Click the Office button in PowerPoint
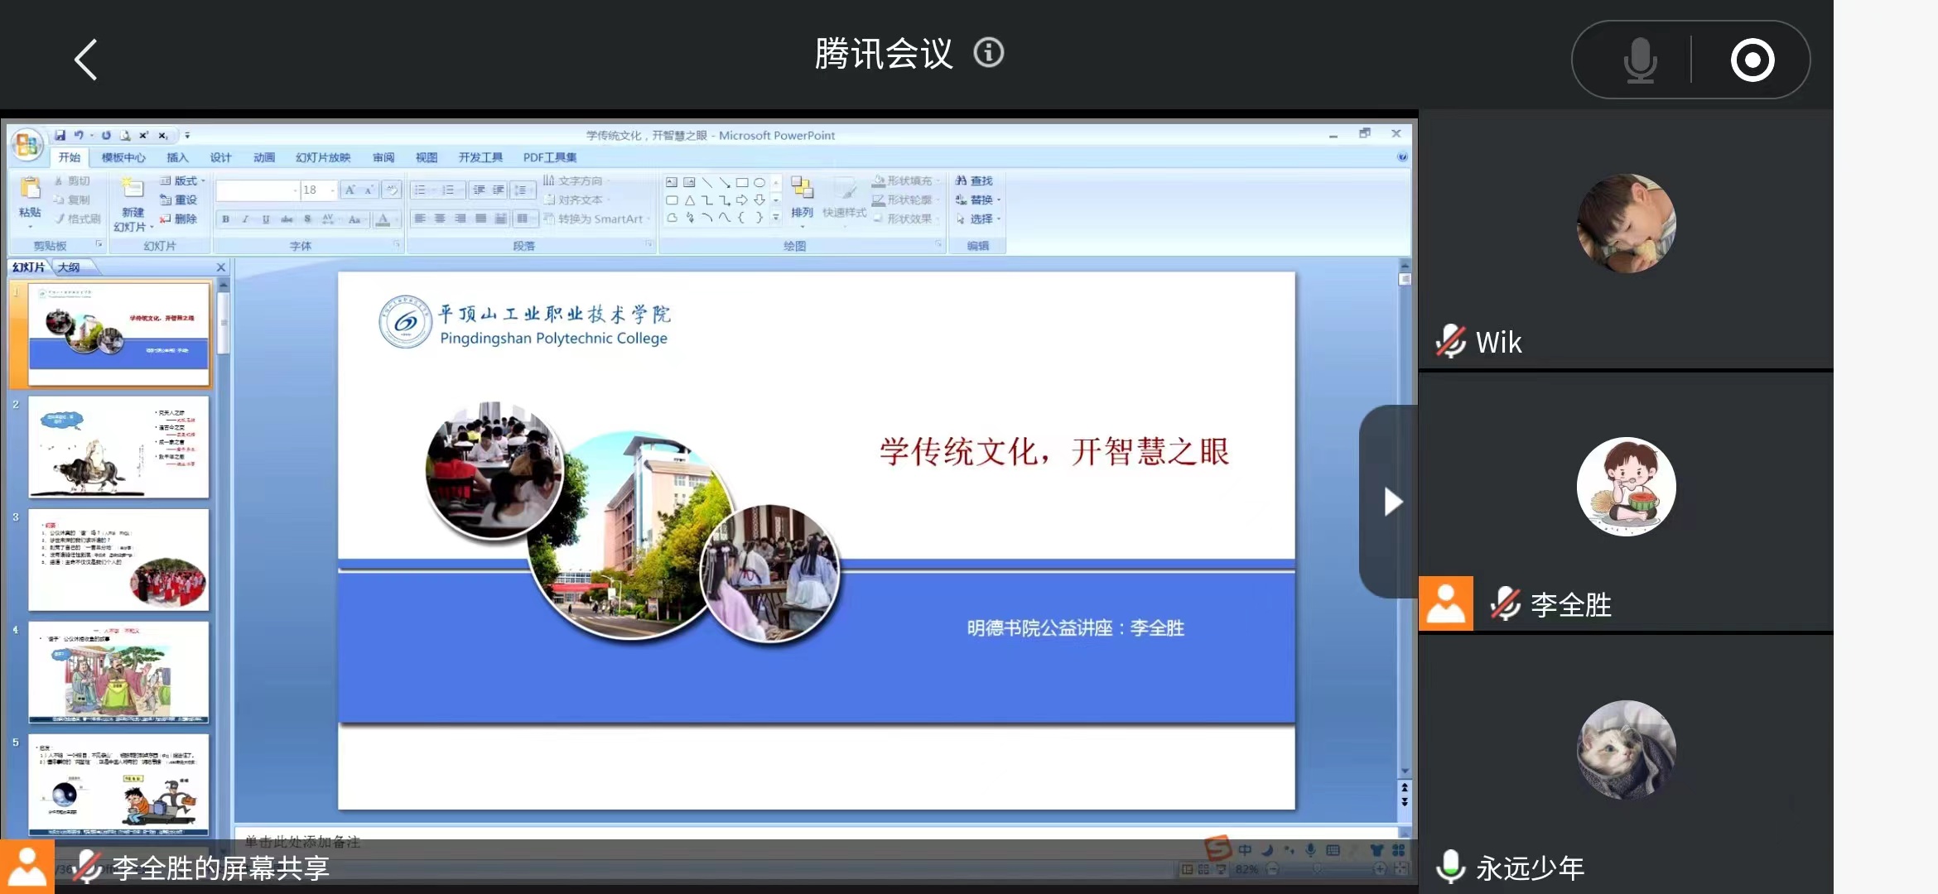1938x894 pixels. [27, 145]
